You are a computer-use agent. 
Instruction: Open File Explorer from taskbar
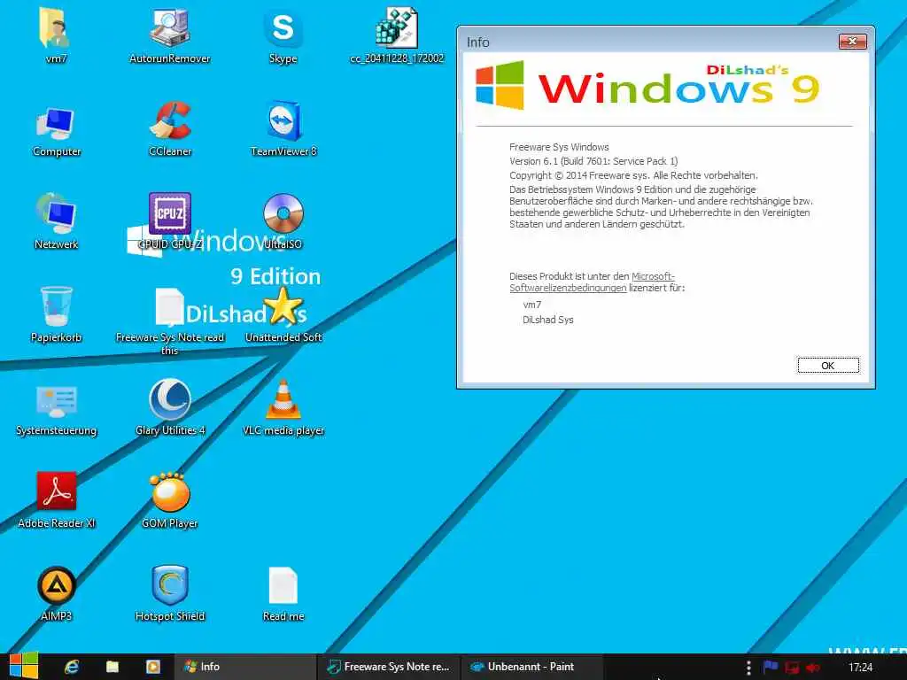click(x=112, y=667)
